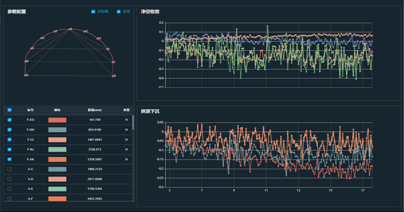Select the A-C label cell

(31, 169)
